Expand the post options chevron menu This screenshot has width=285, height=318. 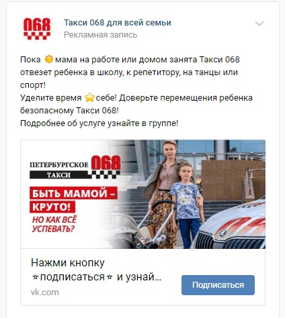[259, 23]
